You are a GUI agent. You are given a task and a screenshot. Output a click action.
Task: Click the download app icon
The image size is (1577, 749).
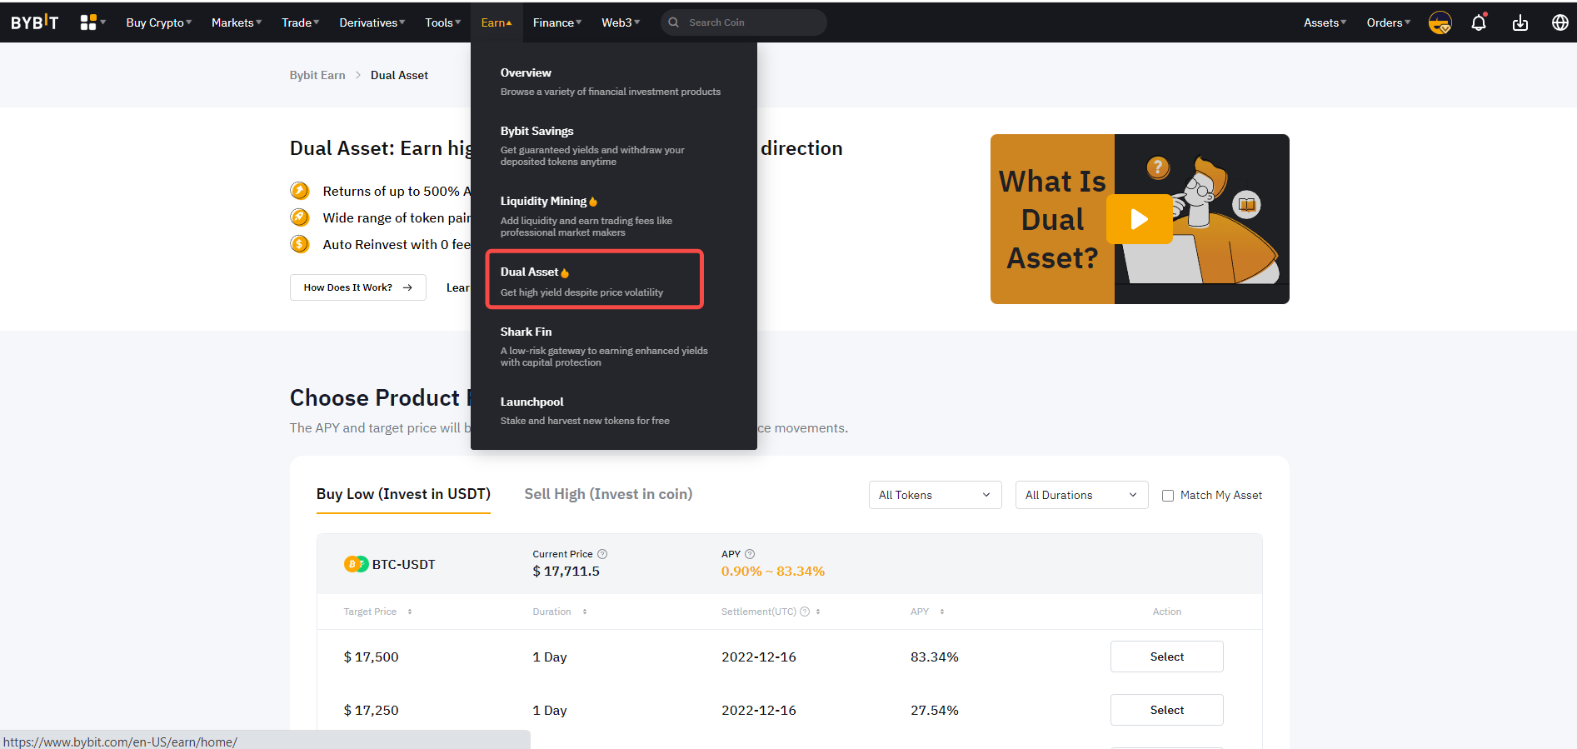pyautogui.click(x=1520, y=22)
